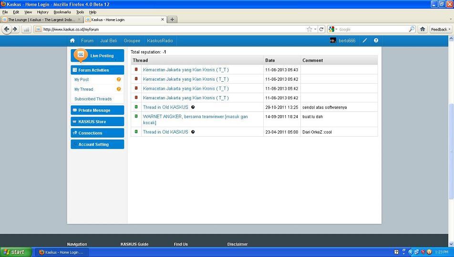Click the orange badge next to My Post
Image resolution: width=454 pixels, height=257 pixels.
[x=119, y=79]
